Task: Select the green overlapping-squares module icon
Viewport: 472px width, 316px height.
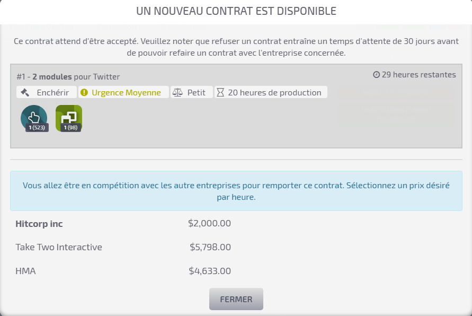Action: [69, 116]
